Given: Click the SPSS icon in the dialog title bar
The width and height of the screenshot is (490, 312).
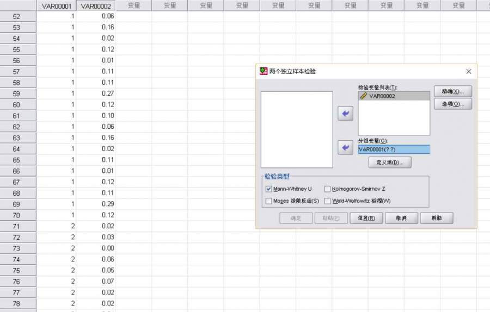Looking at the screenshot, I should [x=264, y=71].
